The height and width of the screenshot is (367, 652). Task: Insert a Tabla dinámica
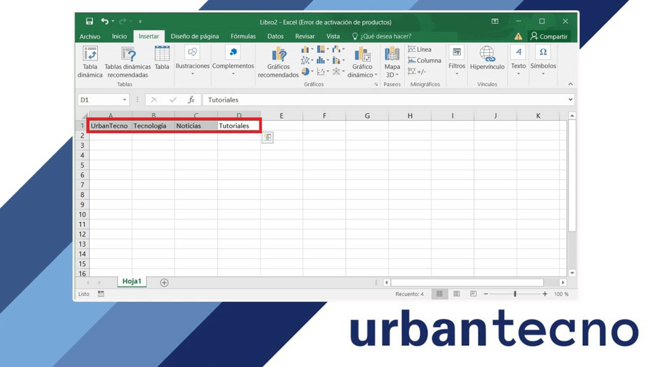coord(90,62)
